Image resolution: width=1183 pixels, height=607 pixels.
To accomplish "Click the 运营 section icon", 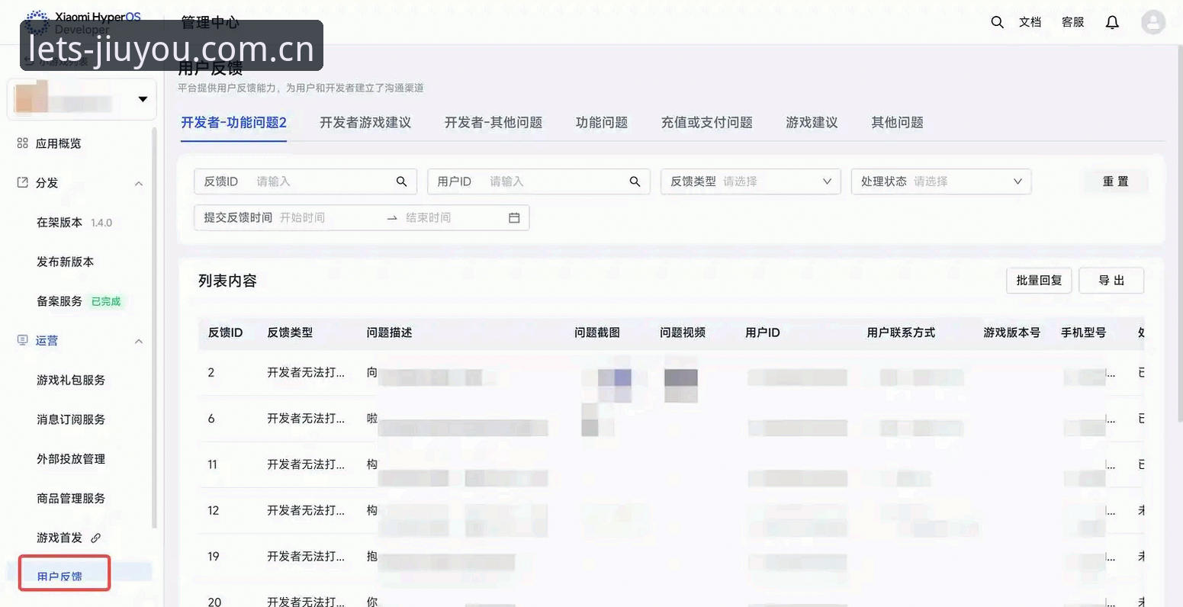I will point(22,340).
